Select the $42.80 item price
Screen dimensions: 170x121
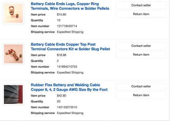pos(61,95)
